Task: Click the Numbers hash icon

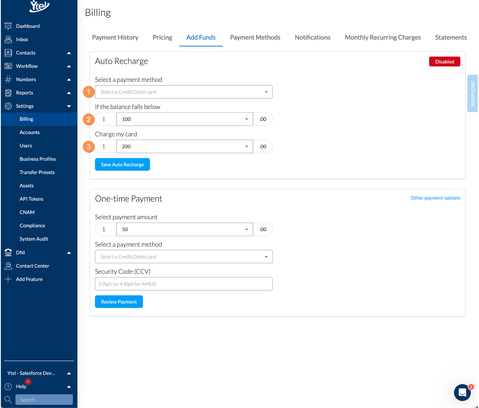Action: tap(8, 79)
